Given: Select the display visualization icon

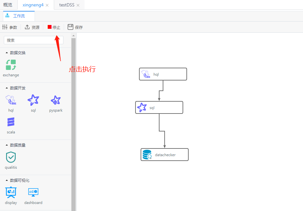Looking at the screenshot, I should pyautogui.click(x=11, y=193).
